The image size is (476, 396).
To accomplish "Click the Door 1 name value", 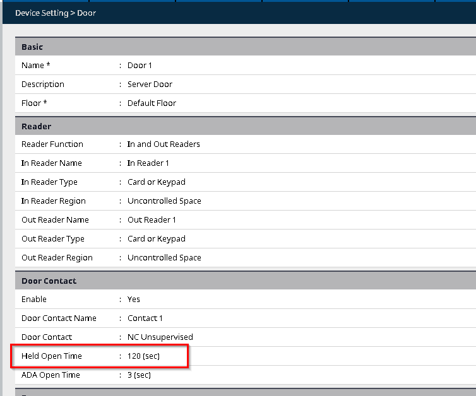I will 140,66.
